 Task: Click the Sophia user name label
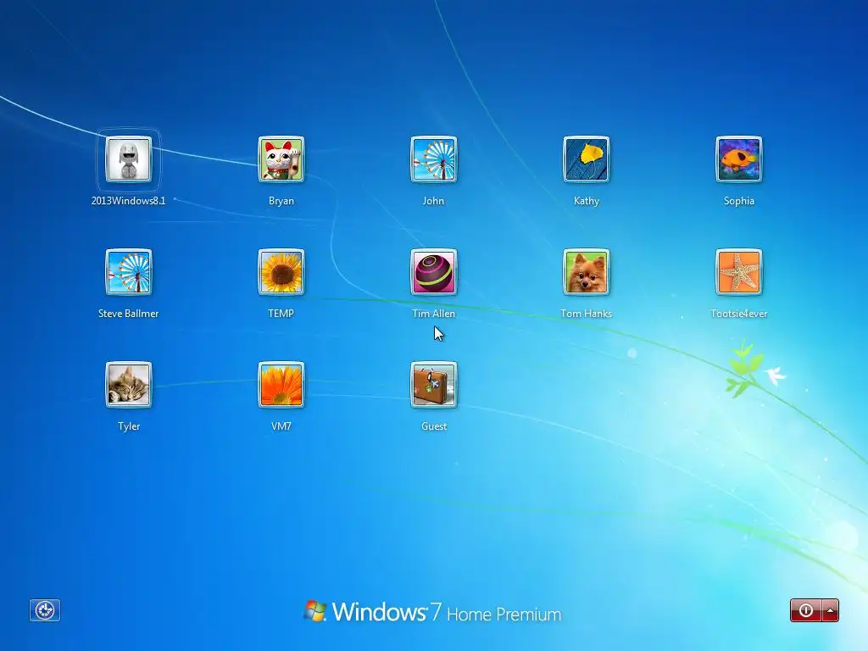[739, 201]
